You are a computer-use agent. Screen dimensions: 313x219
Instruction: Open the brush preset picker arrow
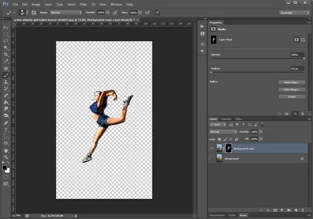pyautogui.click(x=27, y=13)
